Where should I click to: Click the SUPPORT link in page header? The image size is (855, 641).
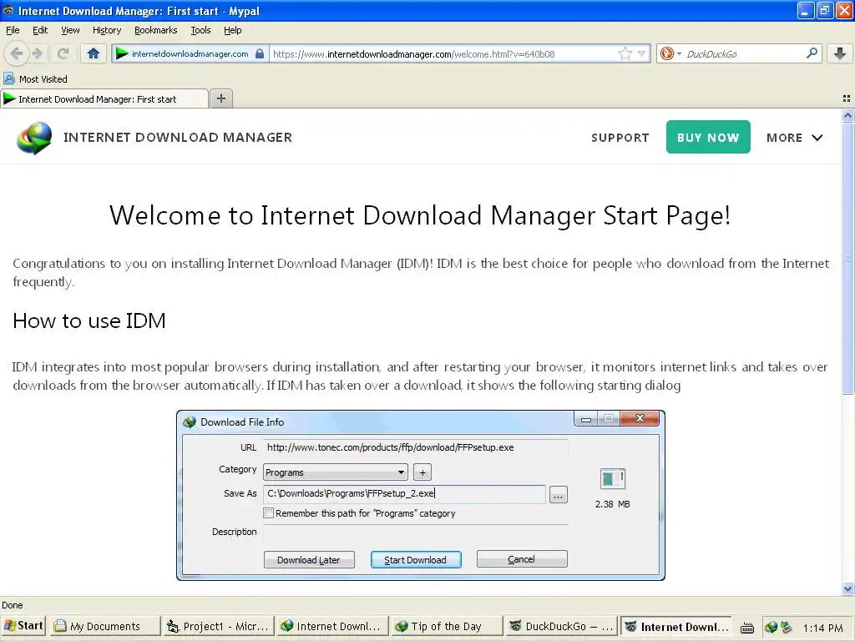pos(620,138)
